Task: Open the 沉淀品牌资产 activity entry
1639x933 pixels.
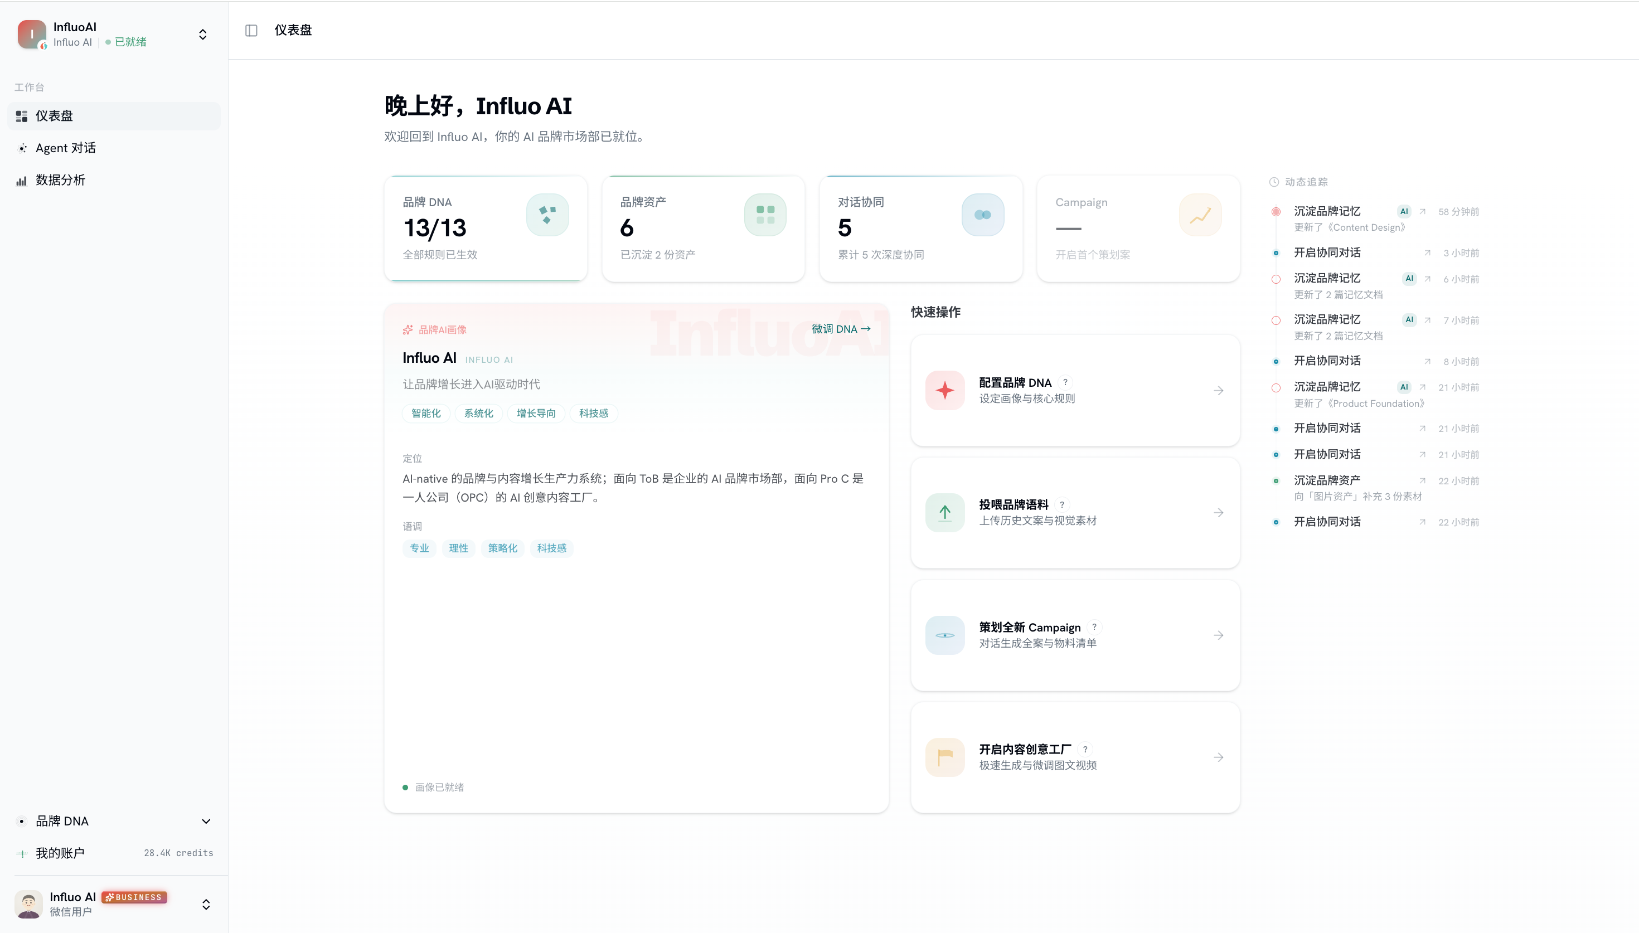Action: 1375,488
